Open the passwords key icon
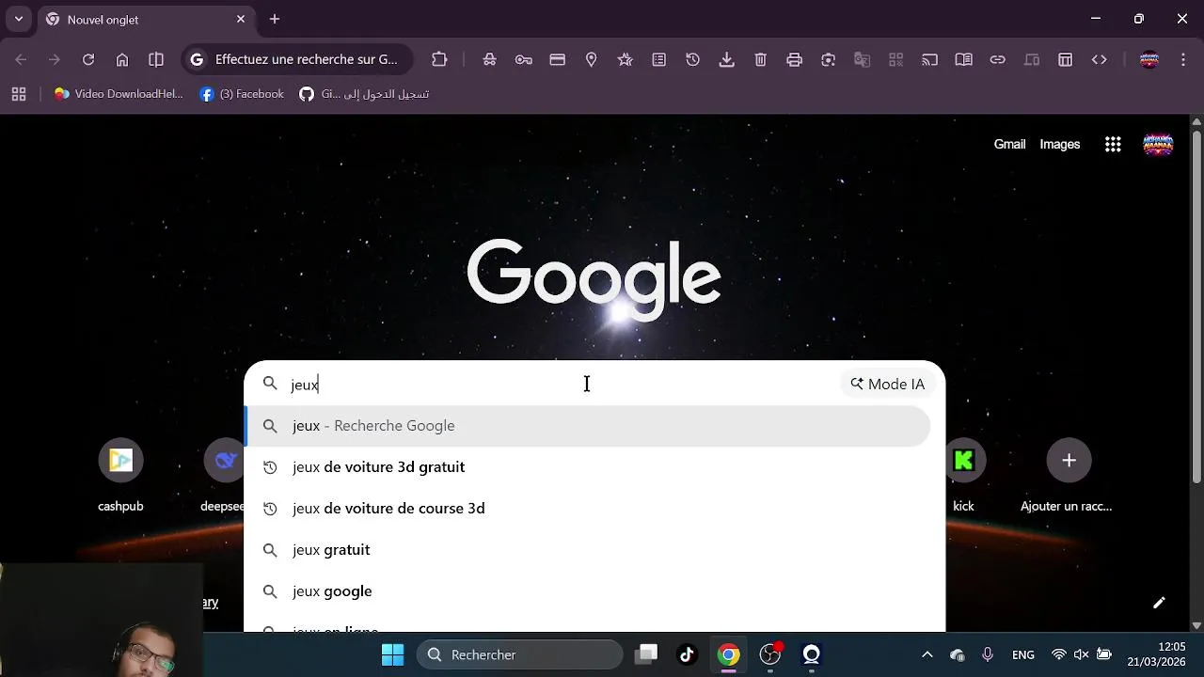Screen dimensions: 1204x677 click(524, 59)
